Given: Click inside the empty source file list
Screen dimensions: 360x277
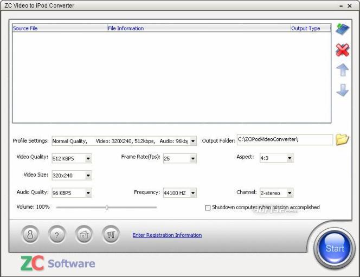Looking at the screenshot, I should click(171, 77).
